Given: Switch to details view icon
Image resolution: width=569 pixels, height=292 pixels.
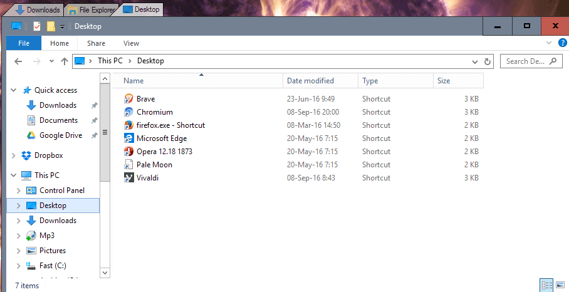Looking at the screenshot, I should tap(546, 285).
